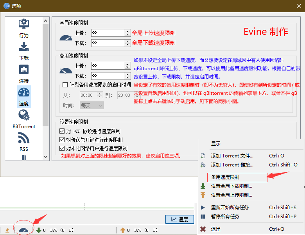
Task: Choose 添加 Torrent 文件... menu entry
Action: (232, 156)
